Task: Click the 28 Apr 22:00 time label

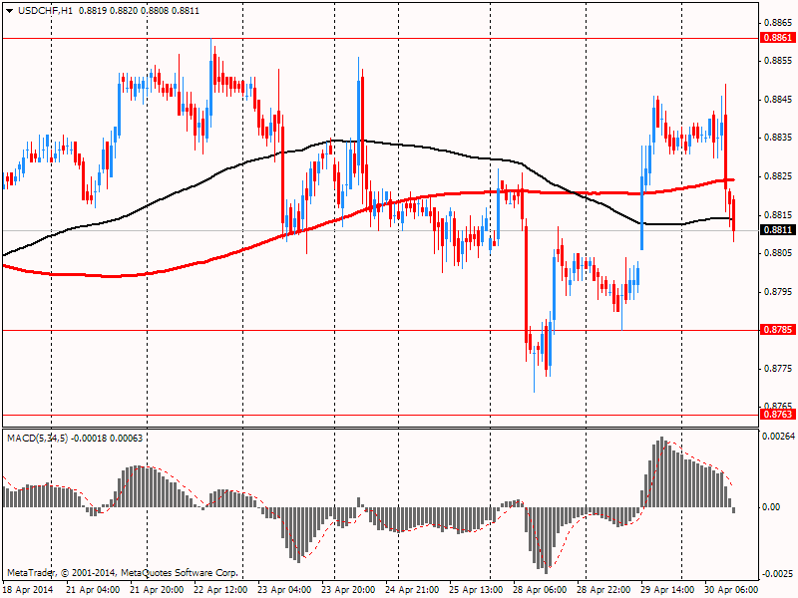Action: tap(604, 590)
